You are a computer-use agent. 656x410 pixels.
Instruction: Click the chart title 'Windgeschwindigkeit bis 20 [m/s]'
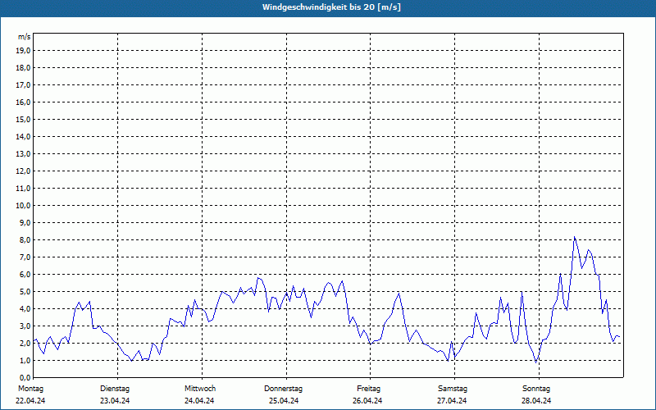coord(331,7)
